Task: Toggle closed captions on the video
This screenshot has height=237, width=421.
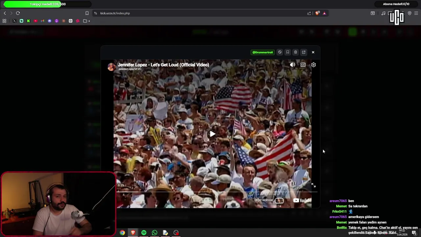Action: pyautogui.click(x=303, y=65)
